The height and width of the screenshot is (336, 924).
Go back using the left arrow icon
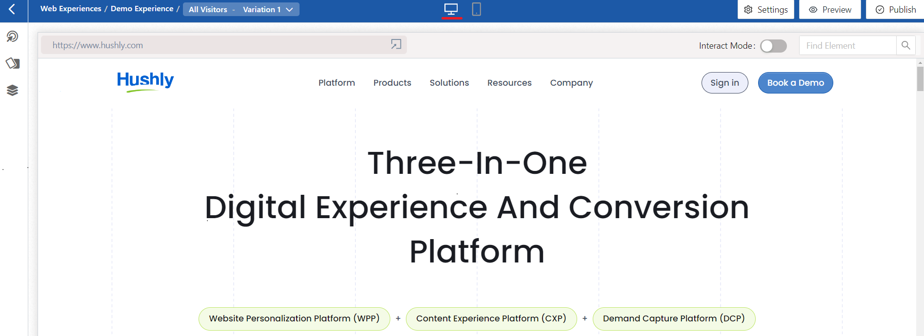(x=12, y=9)
